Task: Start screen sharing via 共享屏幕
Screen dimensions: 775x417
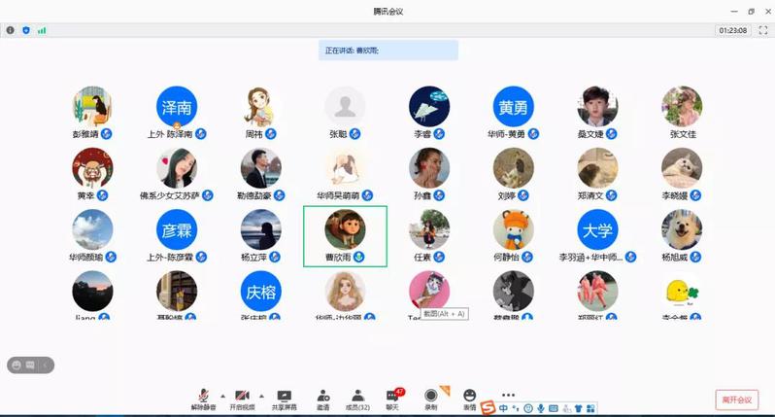Action: (x=285, y=399)
